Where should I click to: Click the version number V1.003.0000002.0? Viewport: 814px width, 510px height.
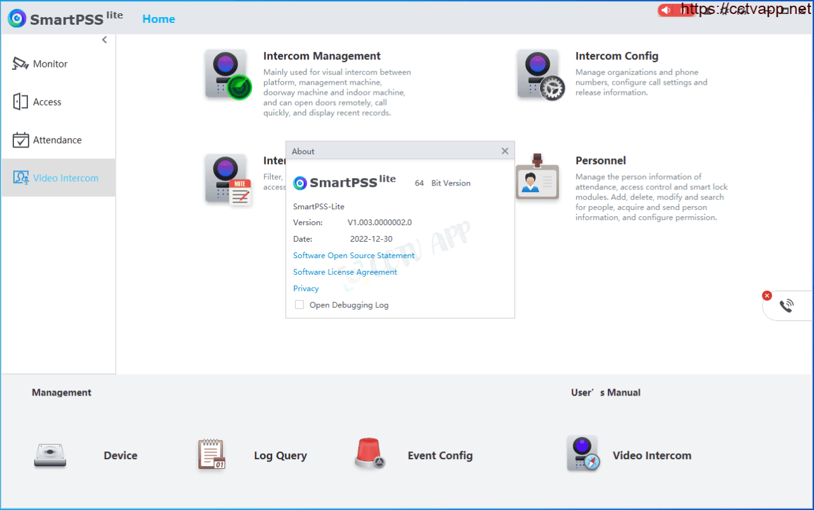point(380,223)
